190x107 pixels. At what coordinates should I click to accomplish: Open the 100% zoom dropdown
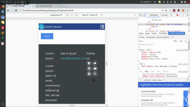click(85, 15)
